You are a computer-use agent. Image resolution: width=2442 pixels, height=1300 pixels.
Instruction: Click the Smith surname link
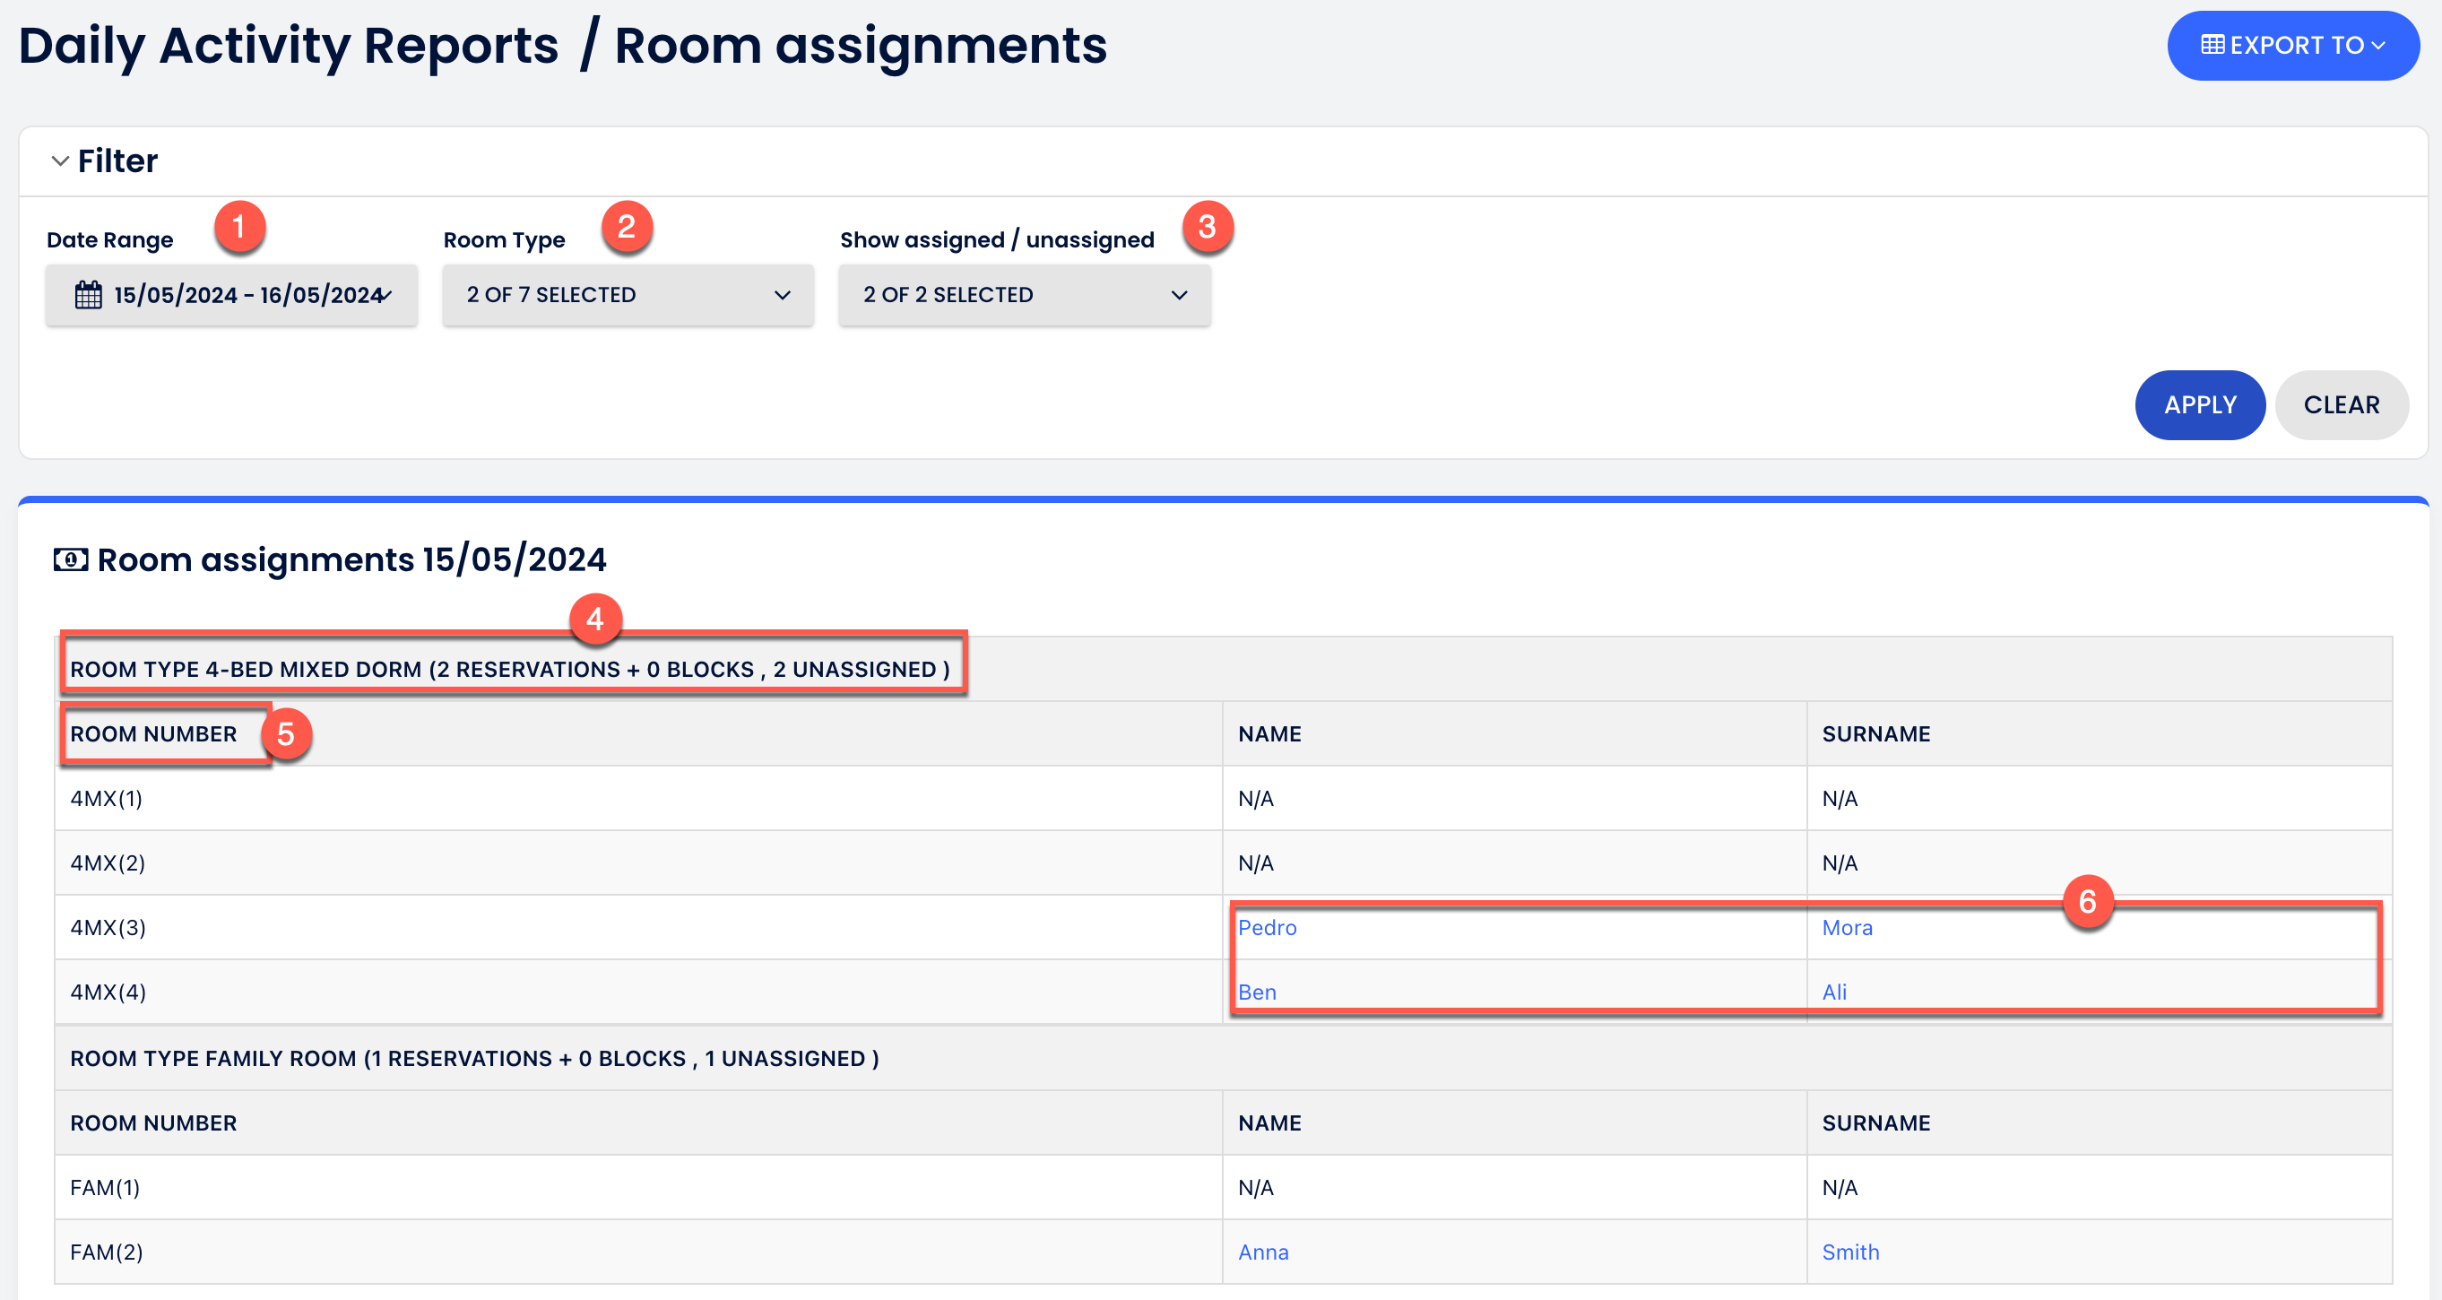(x=1849, y=1252)
